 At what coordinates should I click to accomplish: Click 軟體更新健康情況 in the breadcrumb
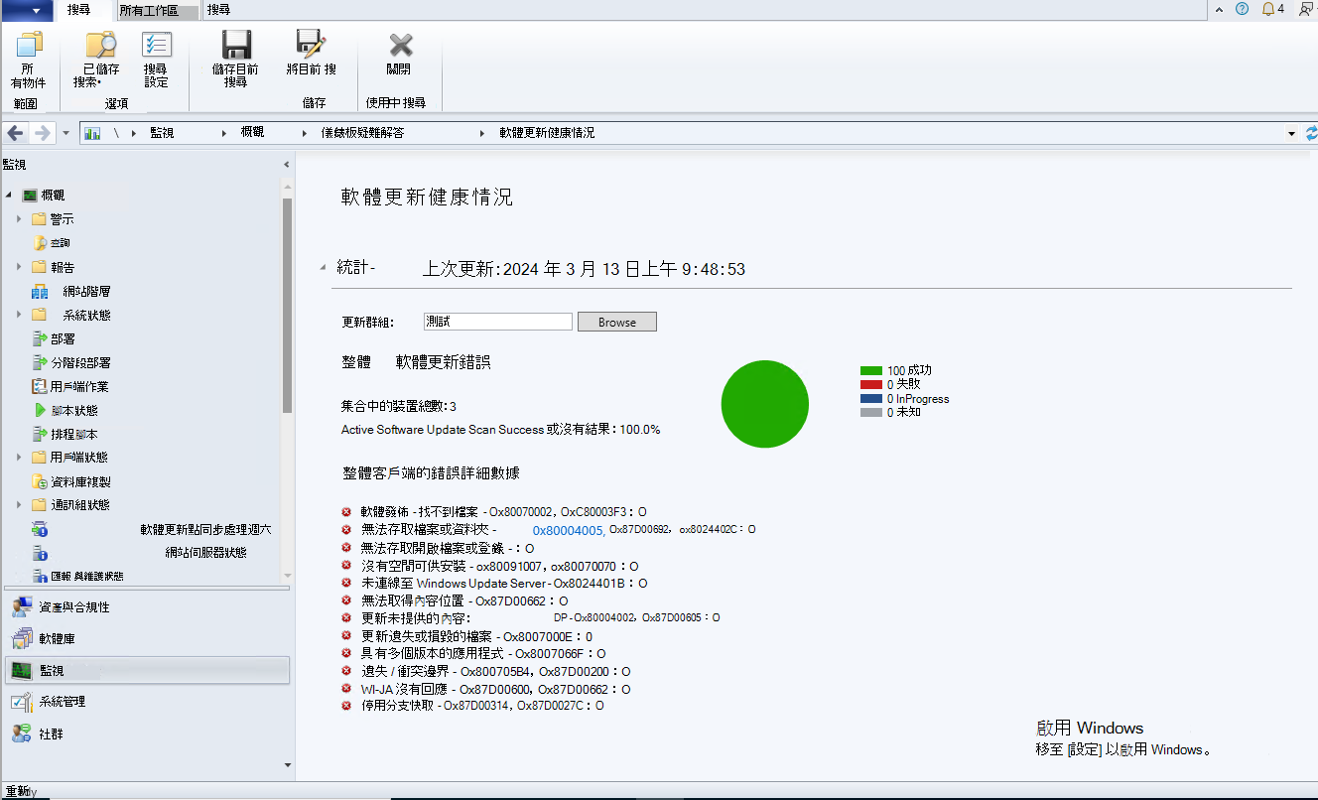(547, 133)
